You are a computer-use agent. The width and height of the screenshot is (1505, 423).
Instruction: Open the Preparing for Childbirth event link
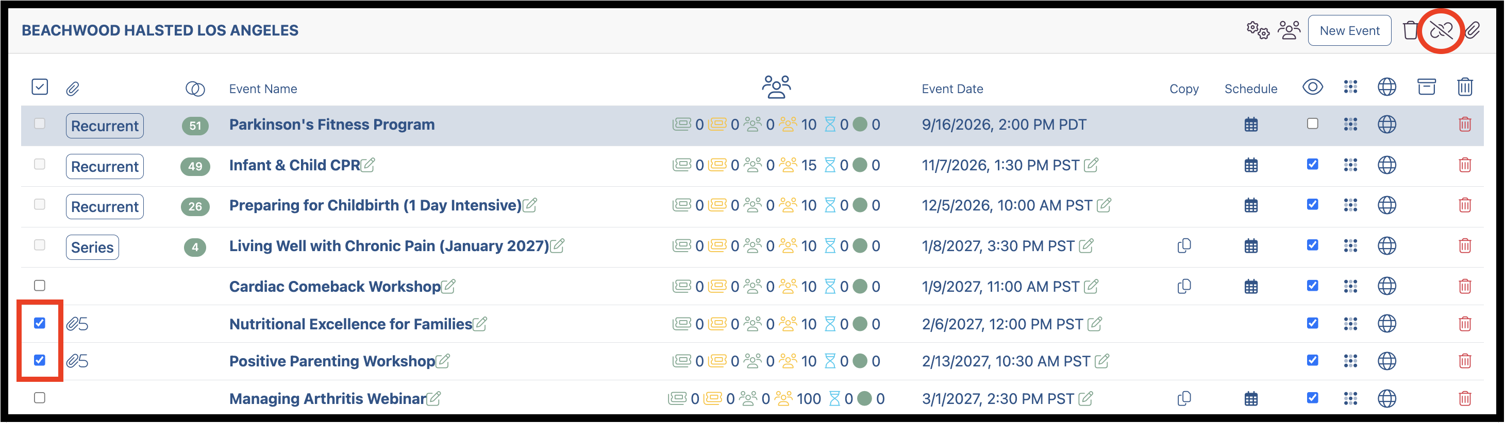375,205
